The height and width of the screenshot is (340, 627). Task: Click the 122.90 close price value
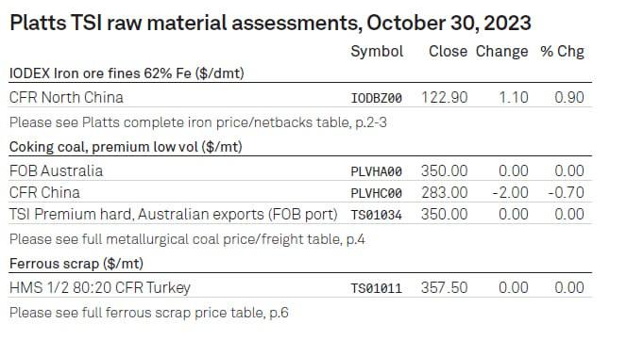pos(444,97)
